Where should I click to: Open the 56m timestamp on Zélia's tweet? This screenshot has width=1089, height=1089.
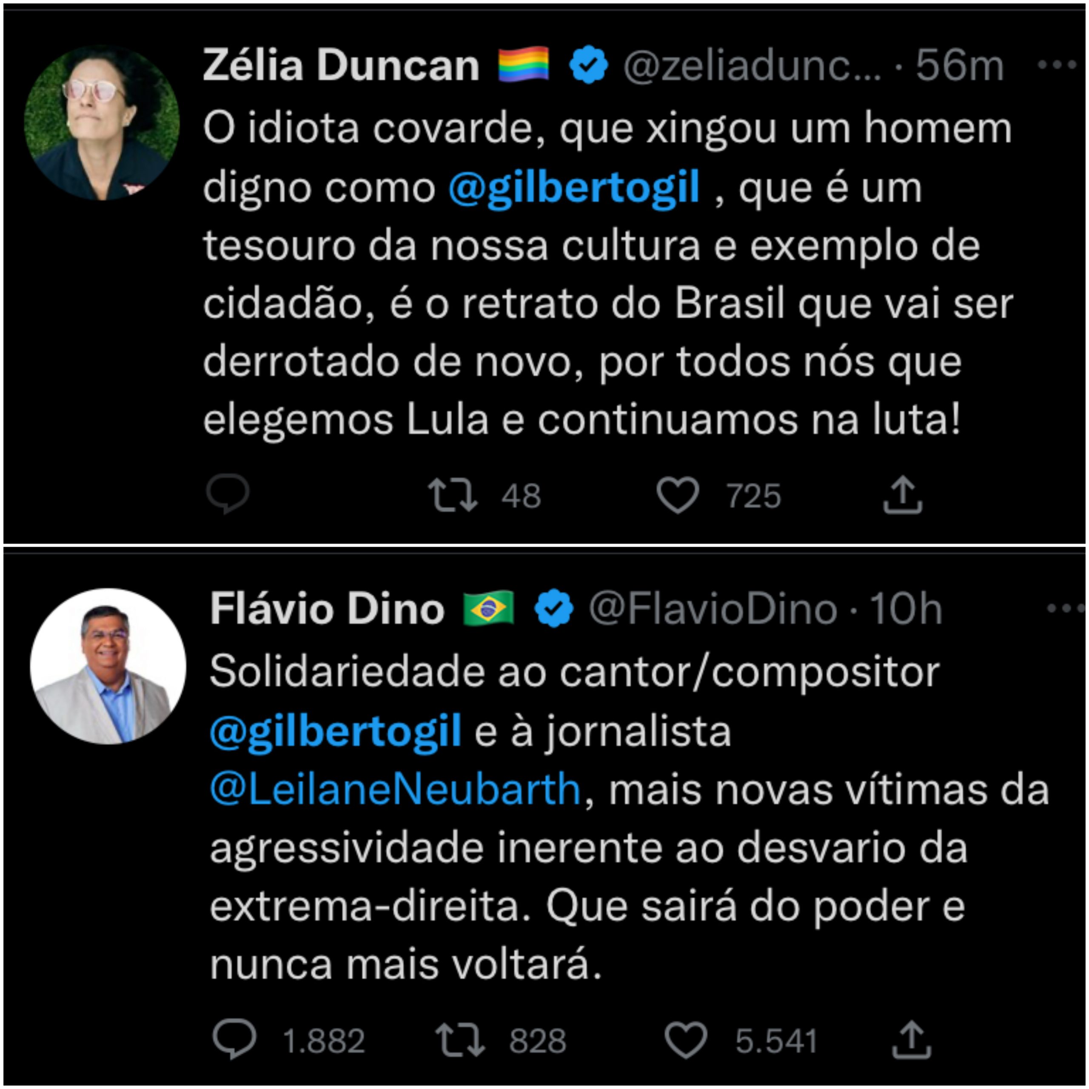click(959, 65)
